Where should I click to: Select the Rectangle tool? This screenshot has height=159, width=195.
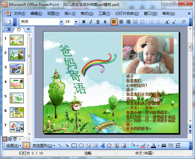74,145
